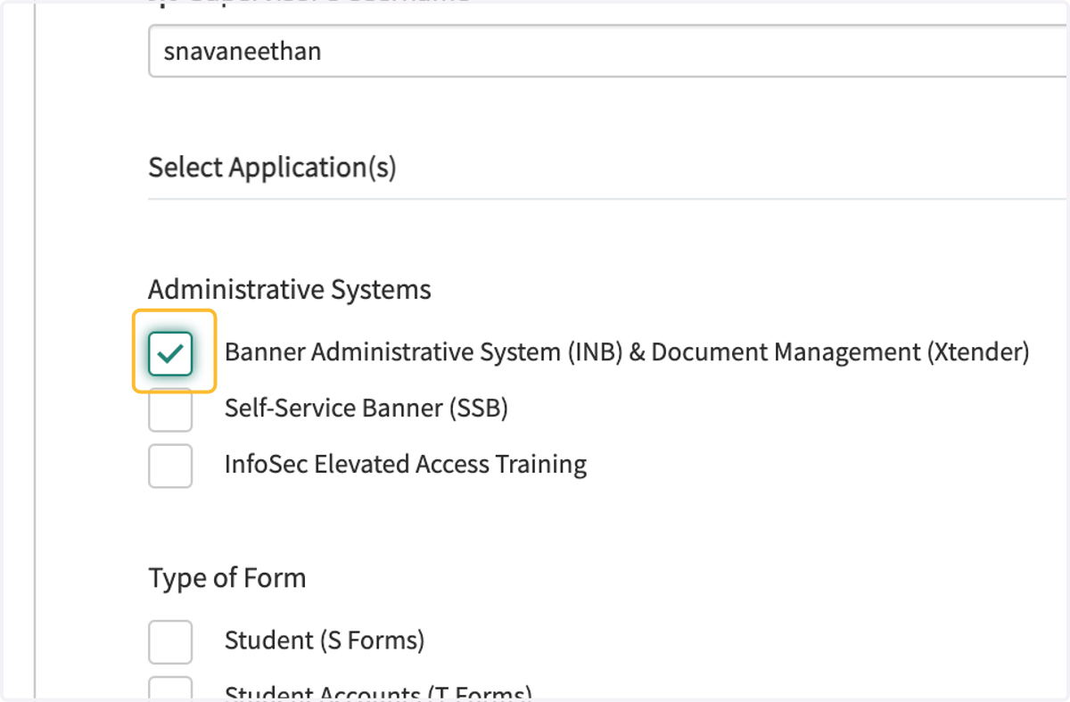Click the Student (S Forms) label text
The height and width of the screenshot is (702, 1070).
point(325,640)
